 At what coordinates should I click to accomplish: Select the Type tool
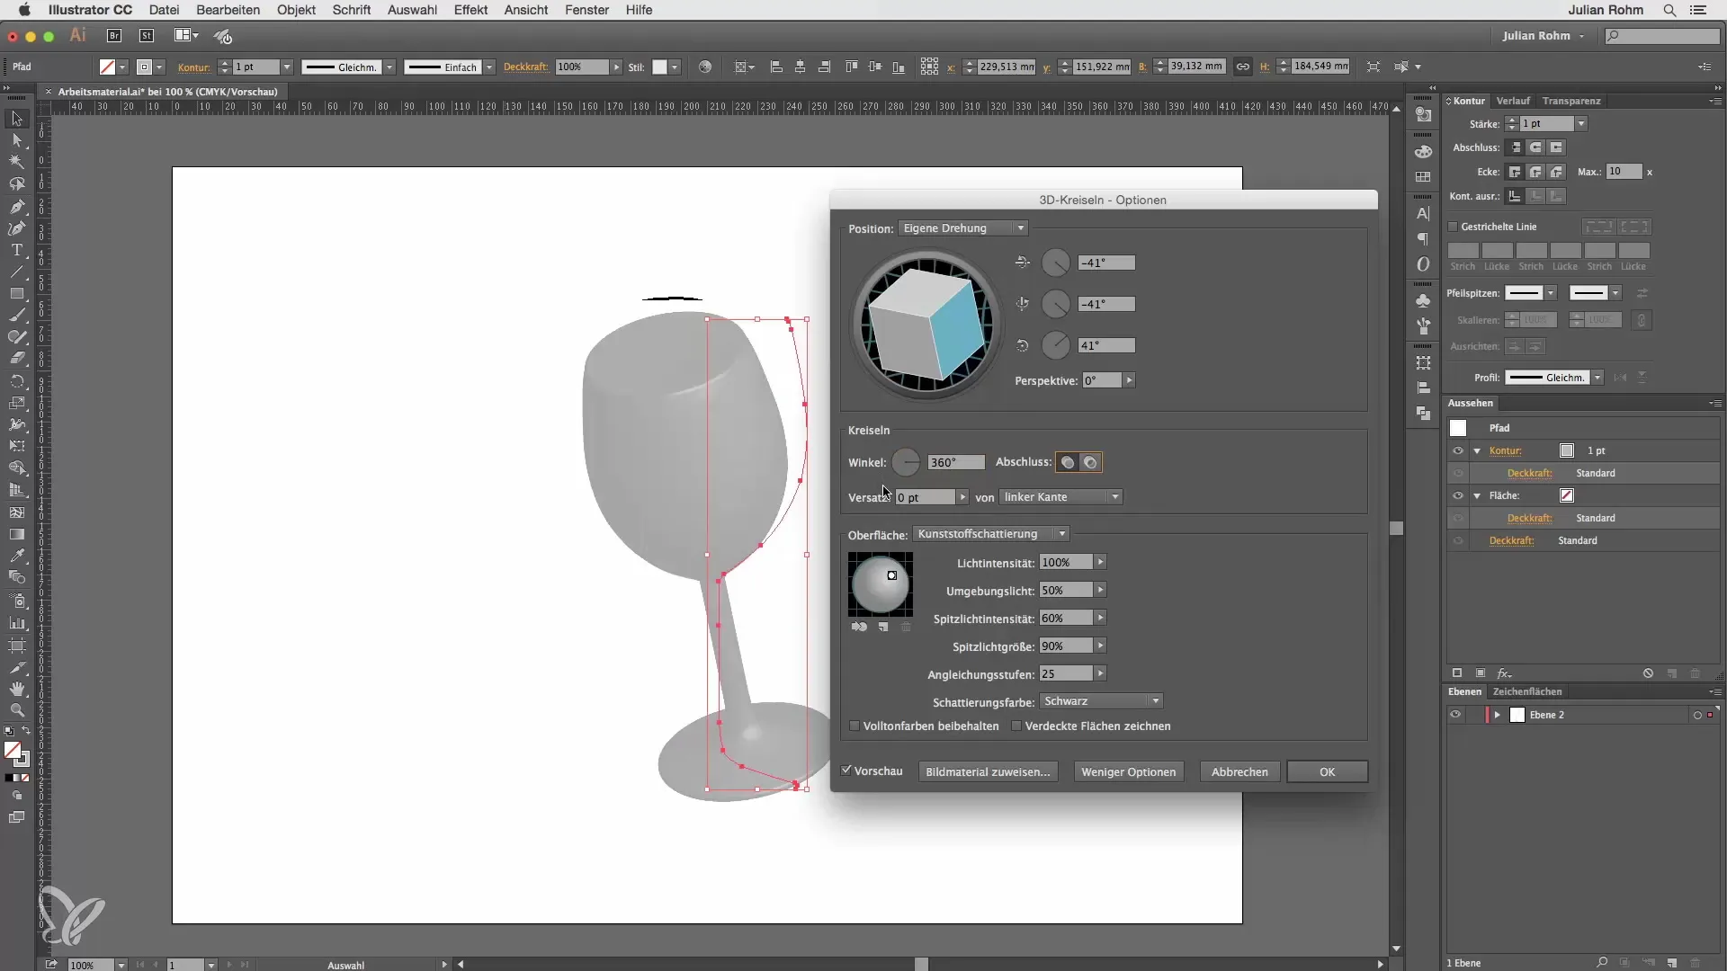tap(16, 250)
